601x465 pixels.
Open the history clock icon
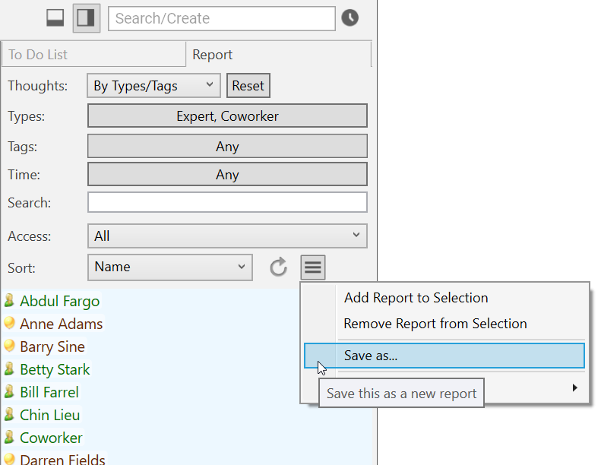[350, 18]
